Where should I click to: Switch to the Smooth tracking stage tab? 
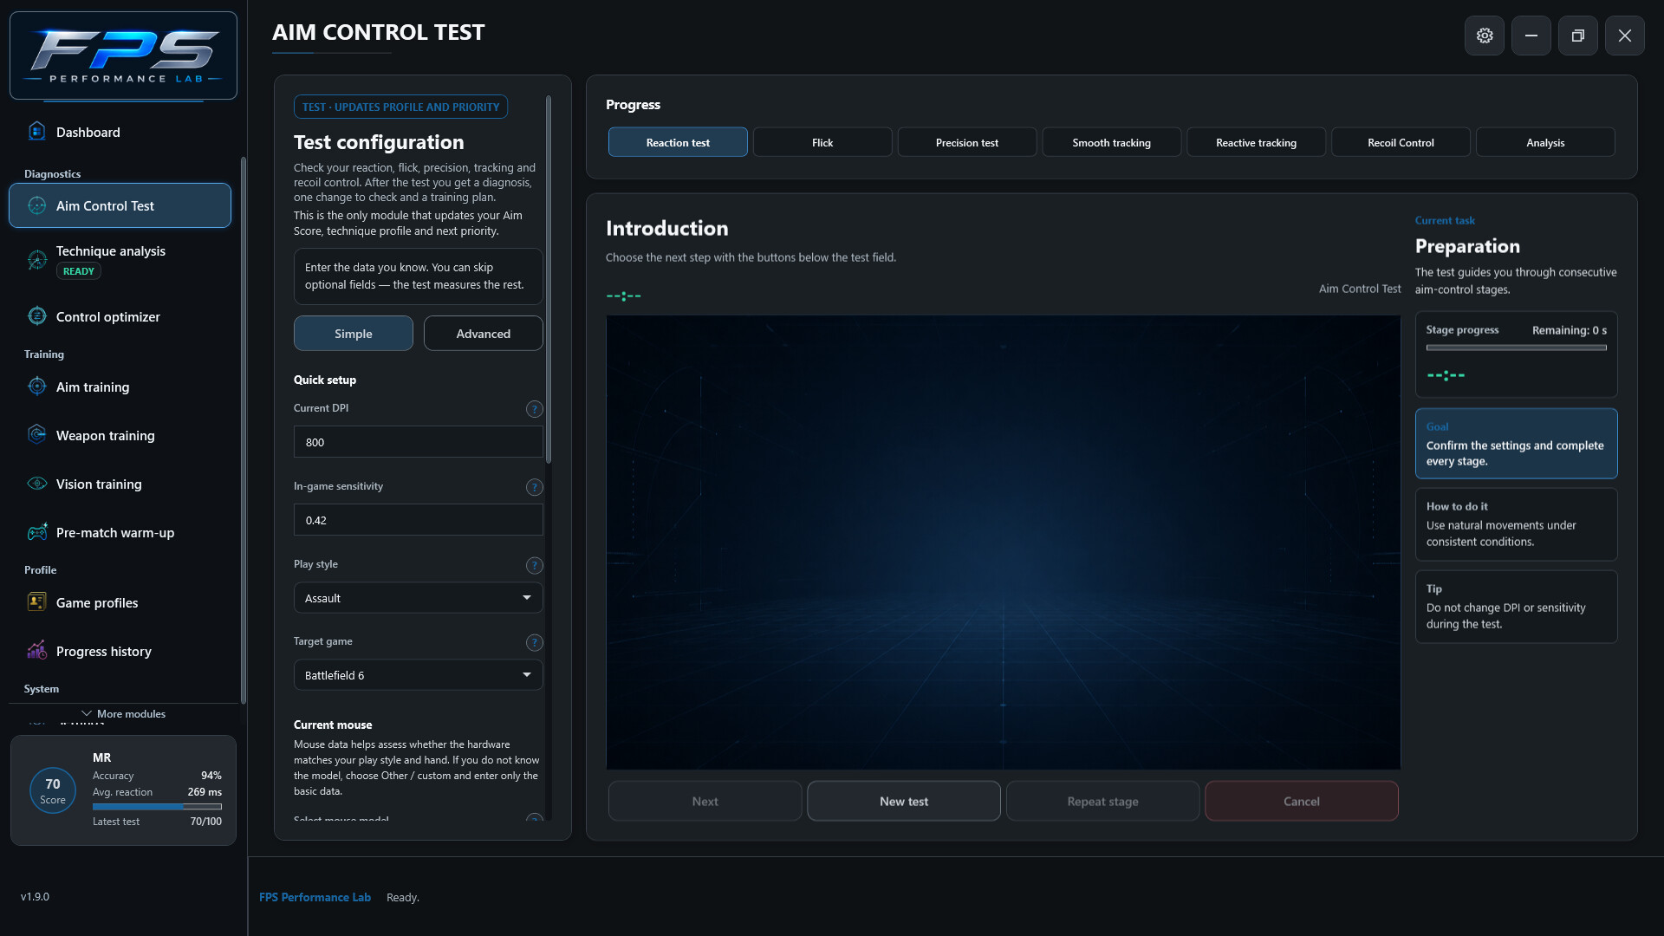click(1111, 142)
